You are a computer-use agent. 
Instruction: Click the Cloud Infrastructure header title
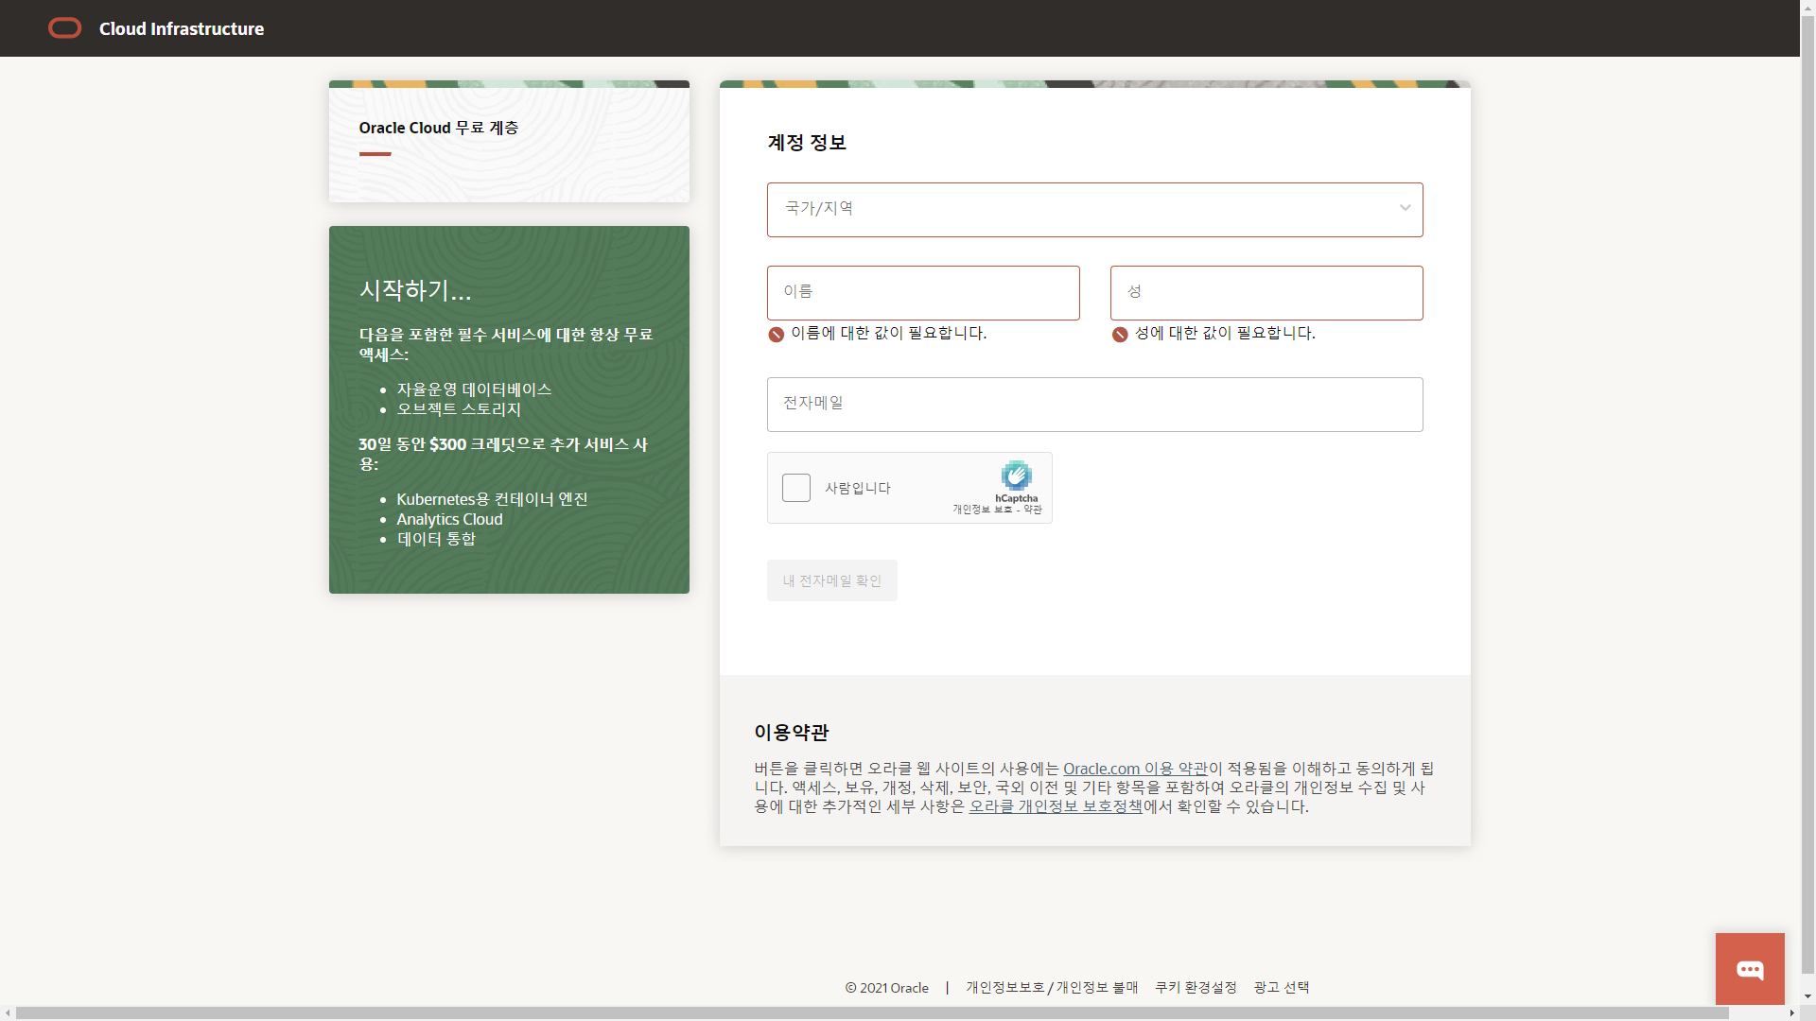tap(182, 28)
